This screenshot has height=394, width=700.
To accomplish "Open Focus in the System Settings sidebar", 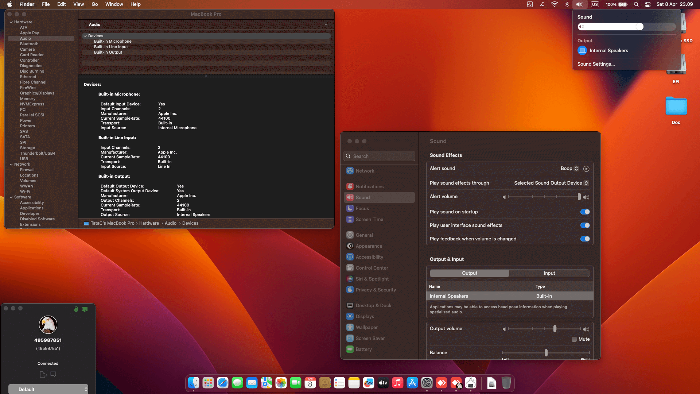I will point(379,208).
